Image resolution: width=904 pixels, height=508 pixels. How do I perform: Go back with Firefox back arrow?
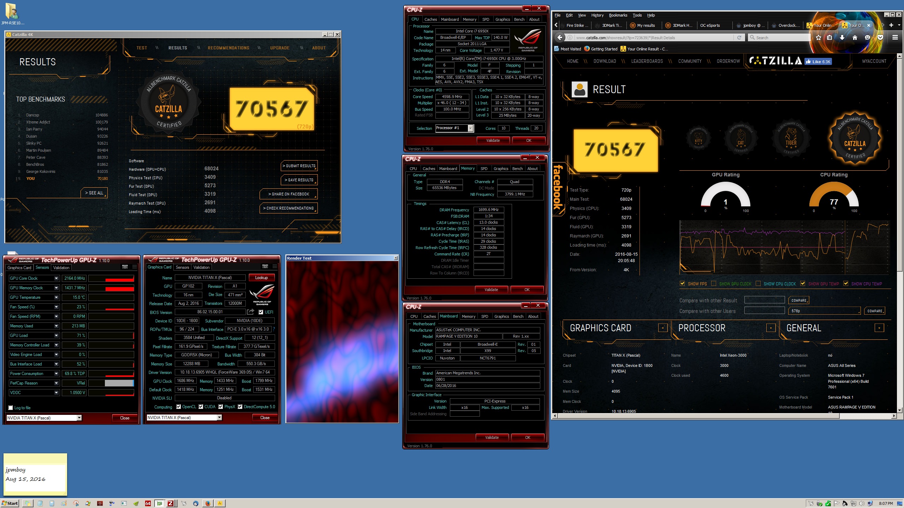coord(560,37)
